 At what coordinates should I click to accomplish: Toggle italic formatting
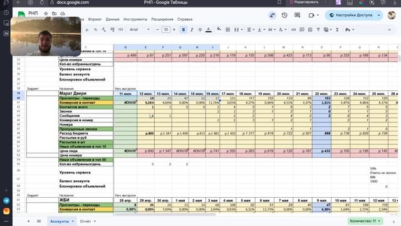[192, 30]
